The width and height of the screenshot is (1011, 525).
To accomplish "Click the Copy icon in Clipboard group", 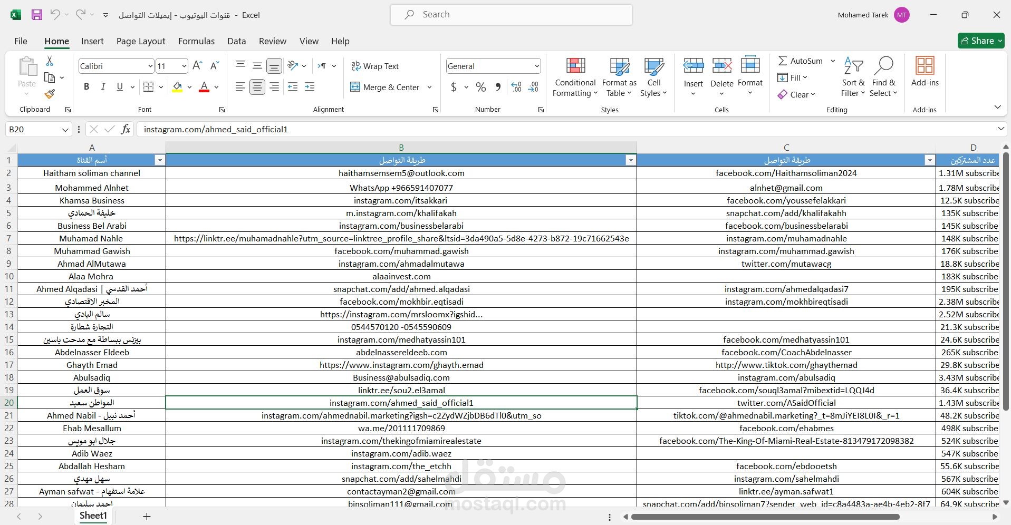I will (50, 78).
